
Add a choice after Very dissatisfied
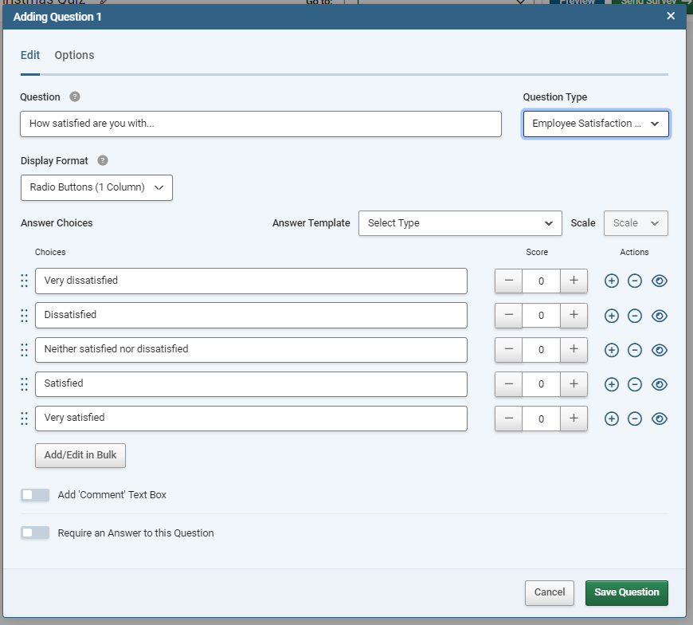coord(611,281)
